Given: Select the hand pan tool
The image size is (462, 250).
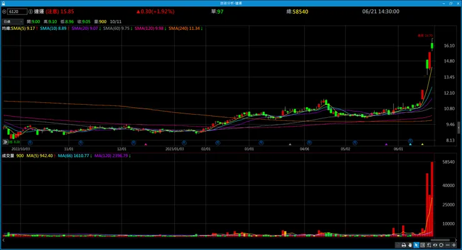Looking at the screenshot, I should click(410, 245).
